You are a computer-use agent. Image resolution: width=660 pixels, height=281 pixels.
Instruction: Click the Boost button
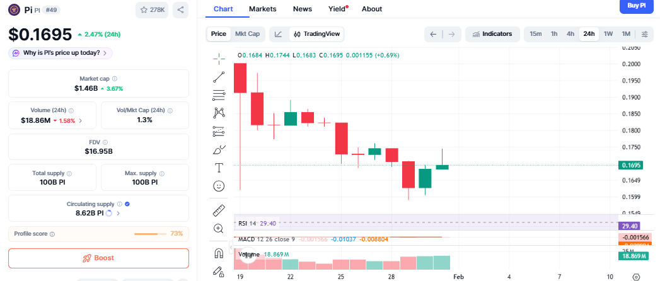pos(98,258)
